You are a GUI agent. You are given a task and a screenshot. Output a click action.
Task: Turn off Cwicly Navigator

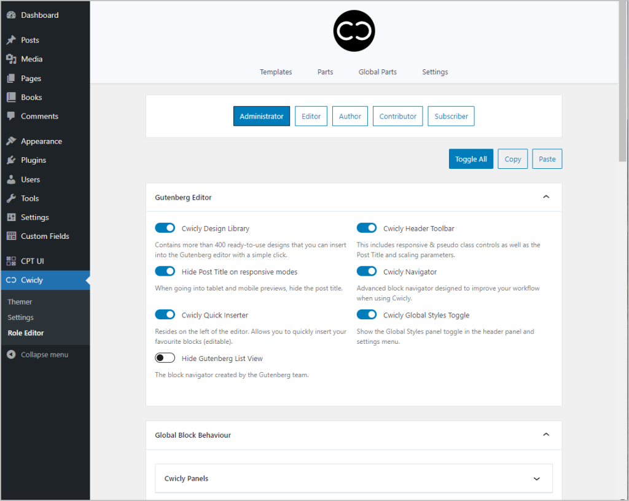367,271
